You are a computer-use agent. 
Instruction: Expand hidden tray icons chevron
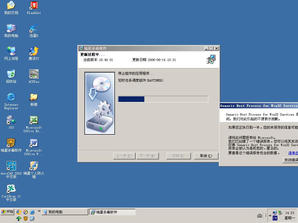[x=270, y=216]
